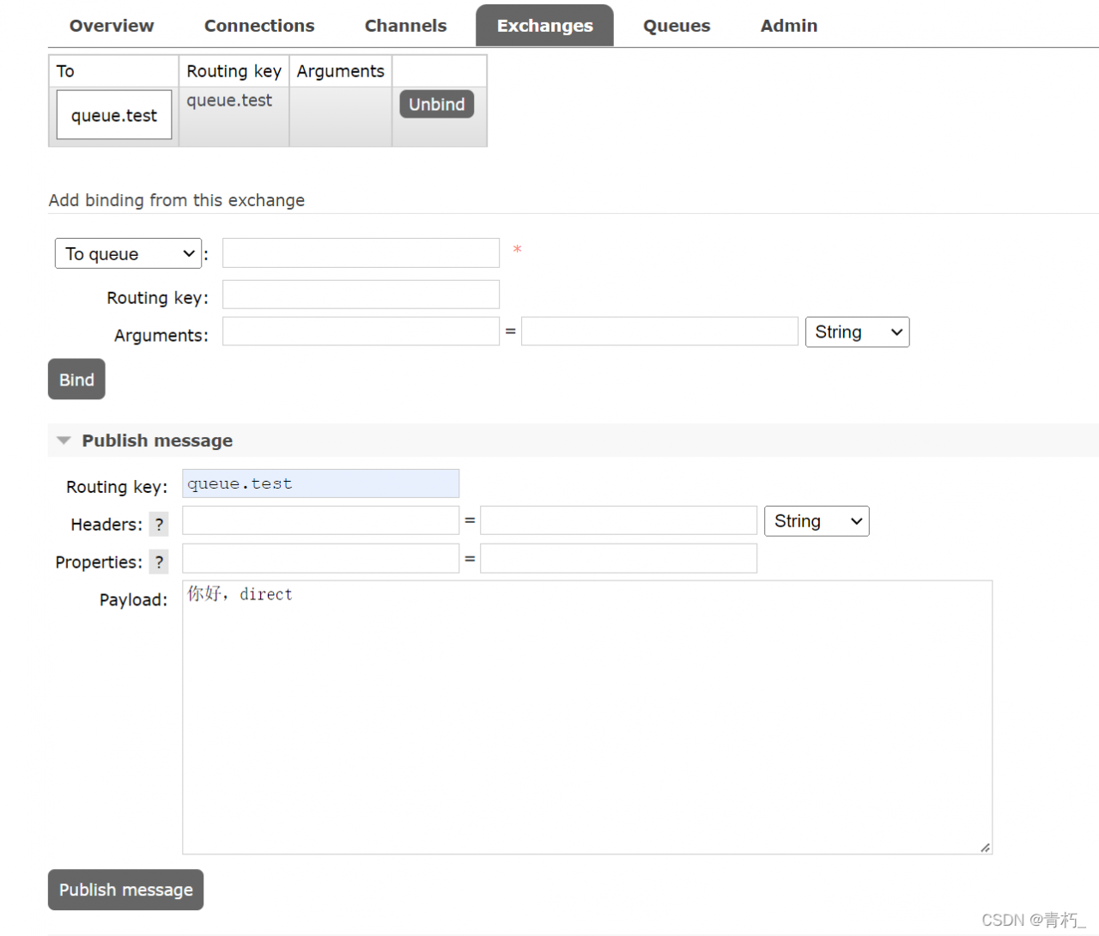Click the Headers help question mark icon
1099x936 pixels.
[159, 525]
